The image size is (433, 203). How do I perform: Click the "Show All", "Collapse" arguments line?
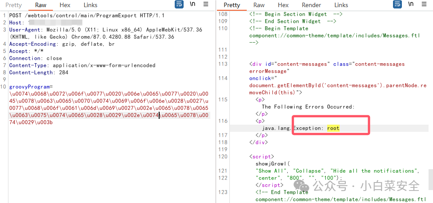338,171
